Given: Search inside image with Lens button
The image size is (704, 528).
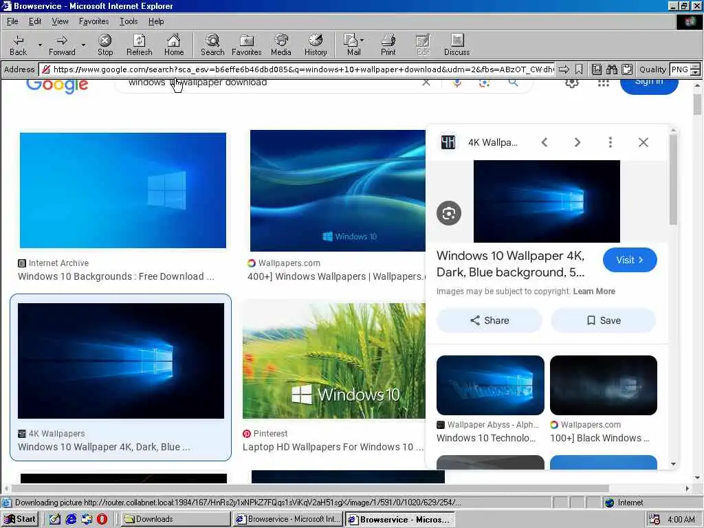Looking at the screenshot, I should point(448,213).
